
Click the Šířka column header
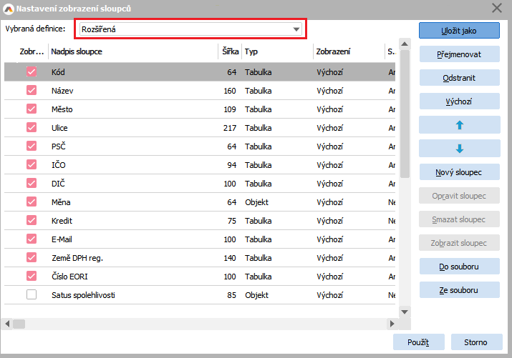pyautogui.click(x=229, y=52)
